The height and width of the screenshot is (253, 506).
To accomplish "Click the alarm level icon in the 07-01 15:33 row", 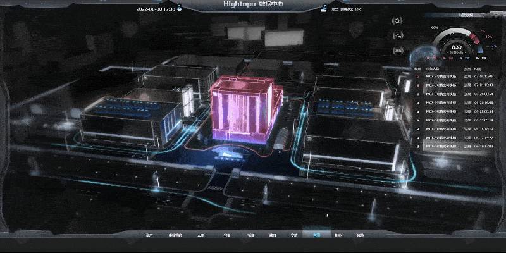I will [417, 84].
